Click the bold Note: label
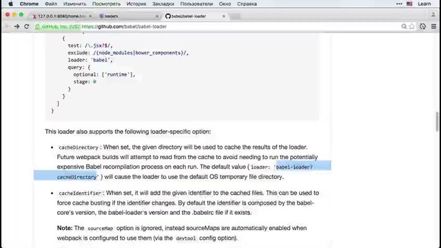The image size is (441, 248). pyautogui.click(x=65, y=228)
